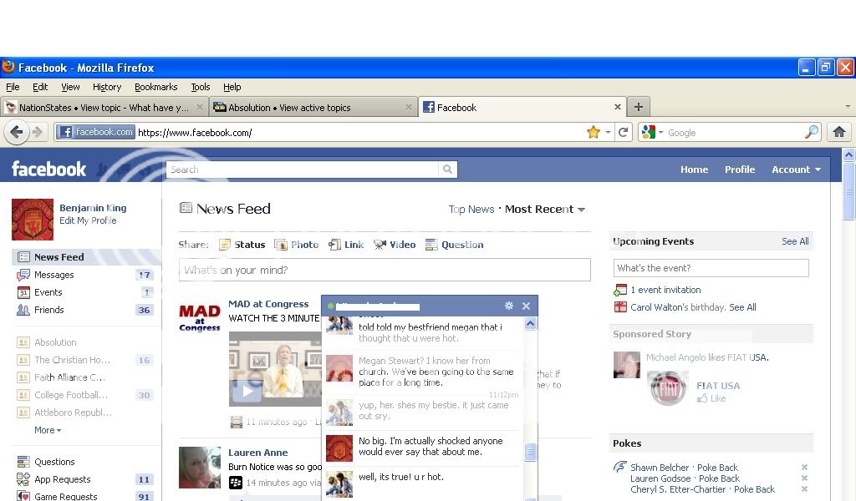Screen dimensions: 856x501
Task: Click Poke Back for Shawn Belcher
Action: coord(716,468)
